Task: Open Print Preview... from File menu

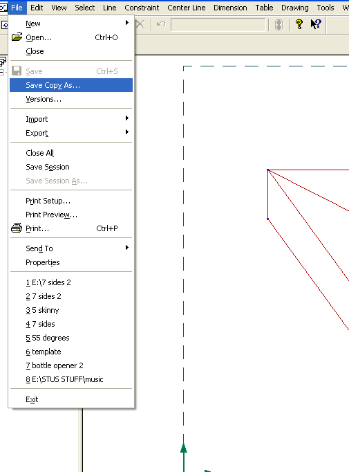Action: [71, 215]
